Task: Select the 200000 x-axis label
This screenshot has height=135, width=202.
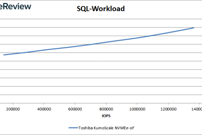Action: tap(13, 109)
